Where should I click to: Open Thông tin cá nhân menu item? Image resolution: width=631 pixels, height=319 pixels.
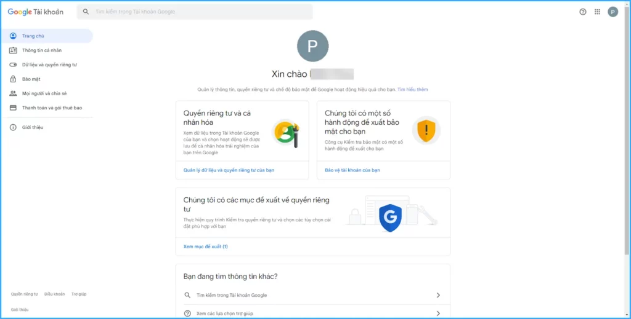pyautogui.click(x=47, y=50)
